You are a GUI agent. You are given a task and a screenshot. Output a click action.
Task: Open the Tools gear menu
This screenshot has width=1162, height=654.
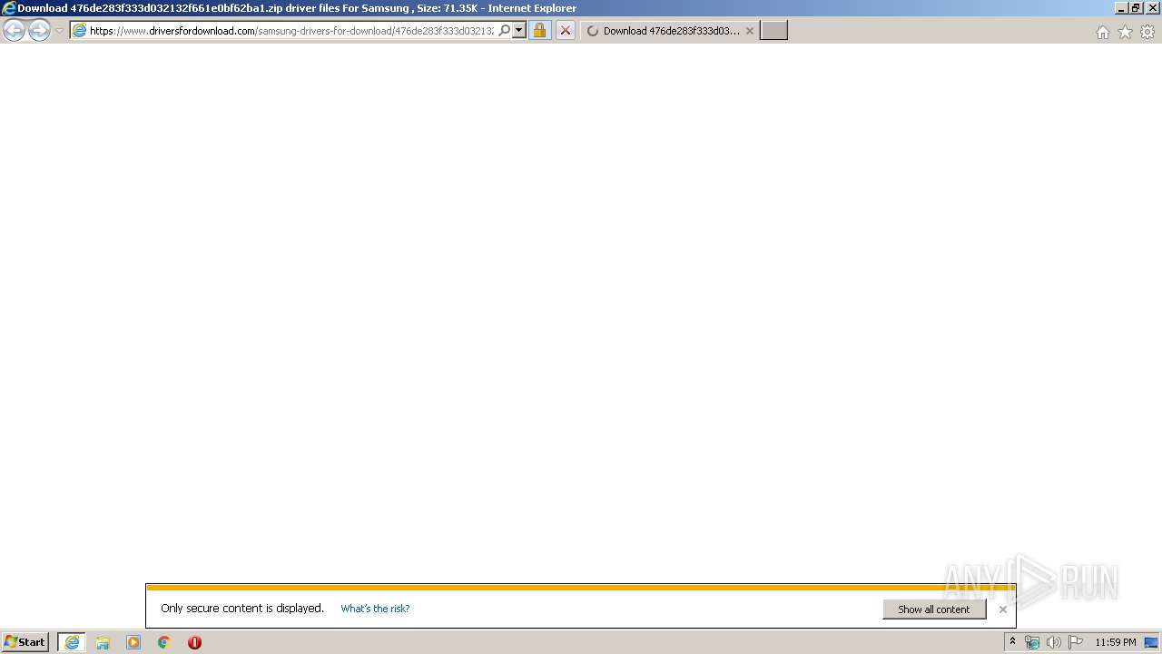coord(1147,32)
